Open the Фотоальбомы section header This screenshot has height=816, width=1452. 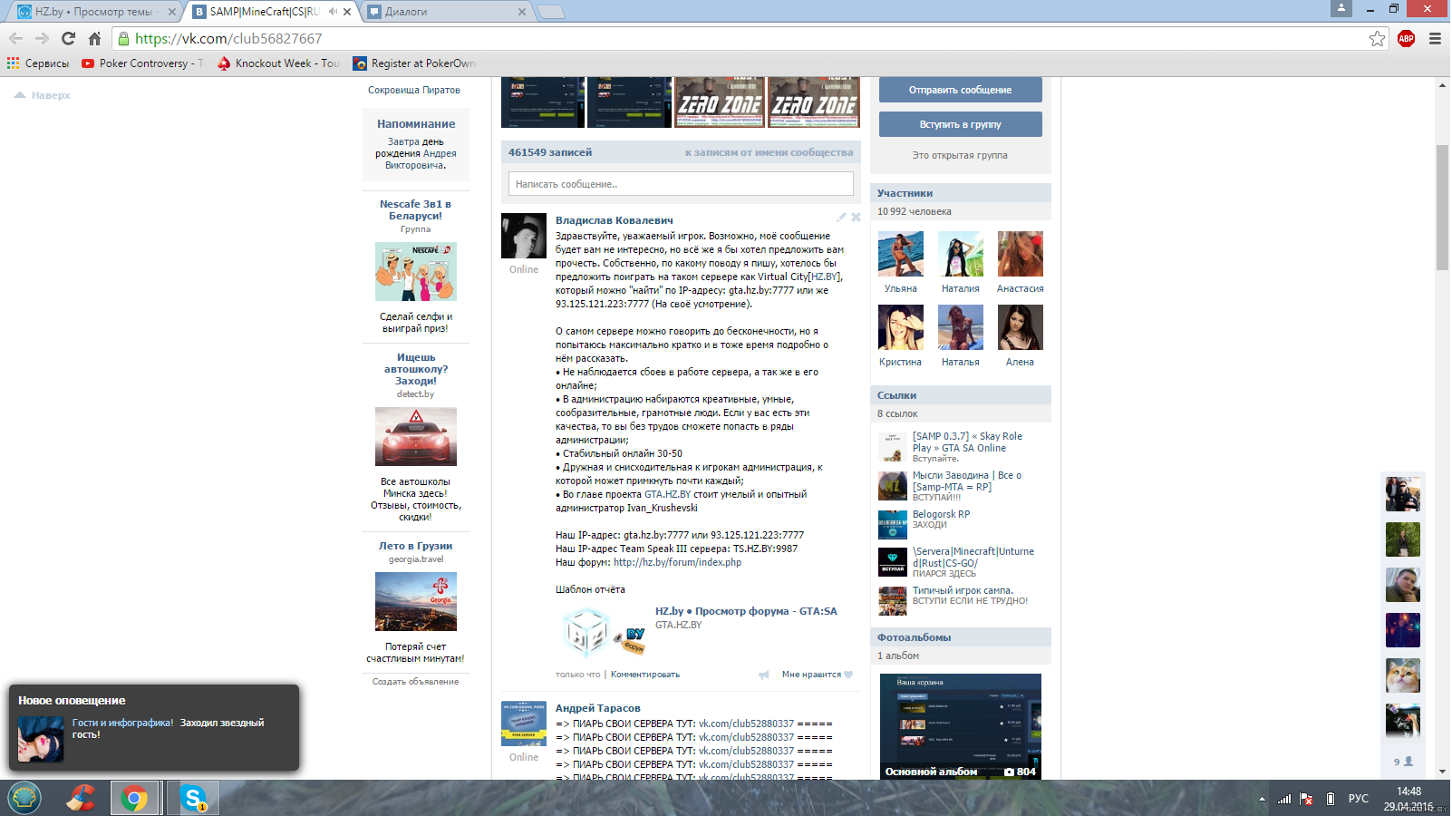960,637
